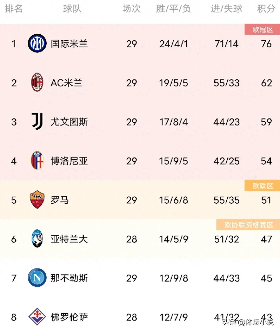Click the 球队 column header
Viewport: 280px width, 332px height.
coord(72,9)
